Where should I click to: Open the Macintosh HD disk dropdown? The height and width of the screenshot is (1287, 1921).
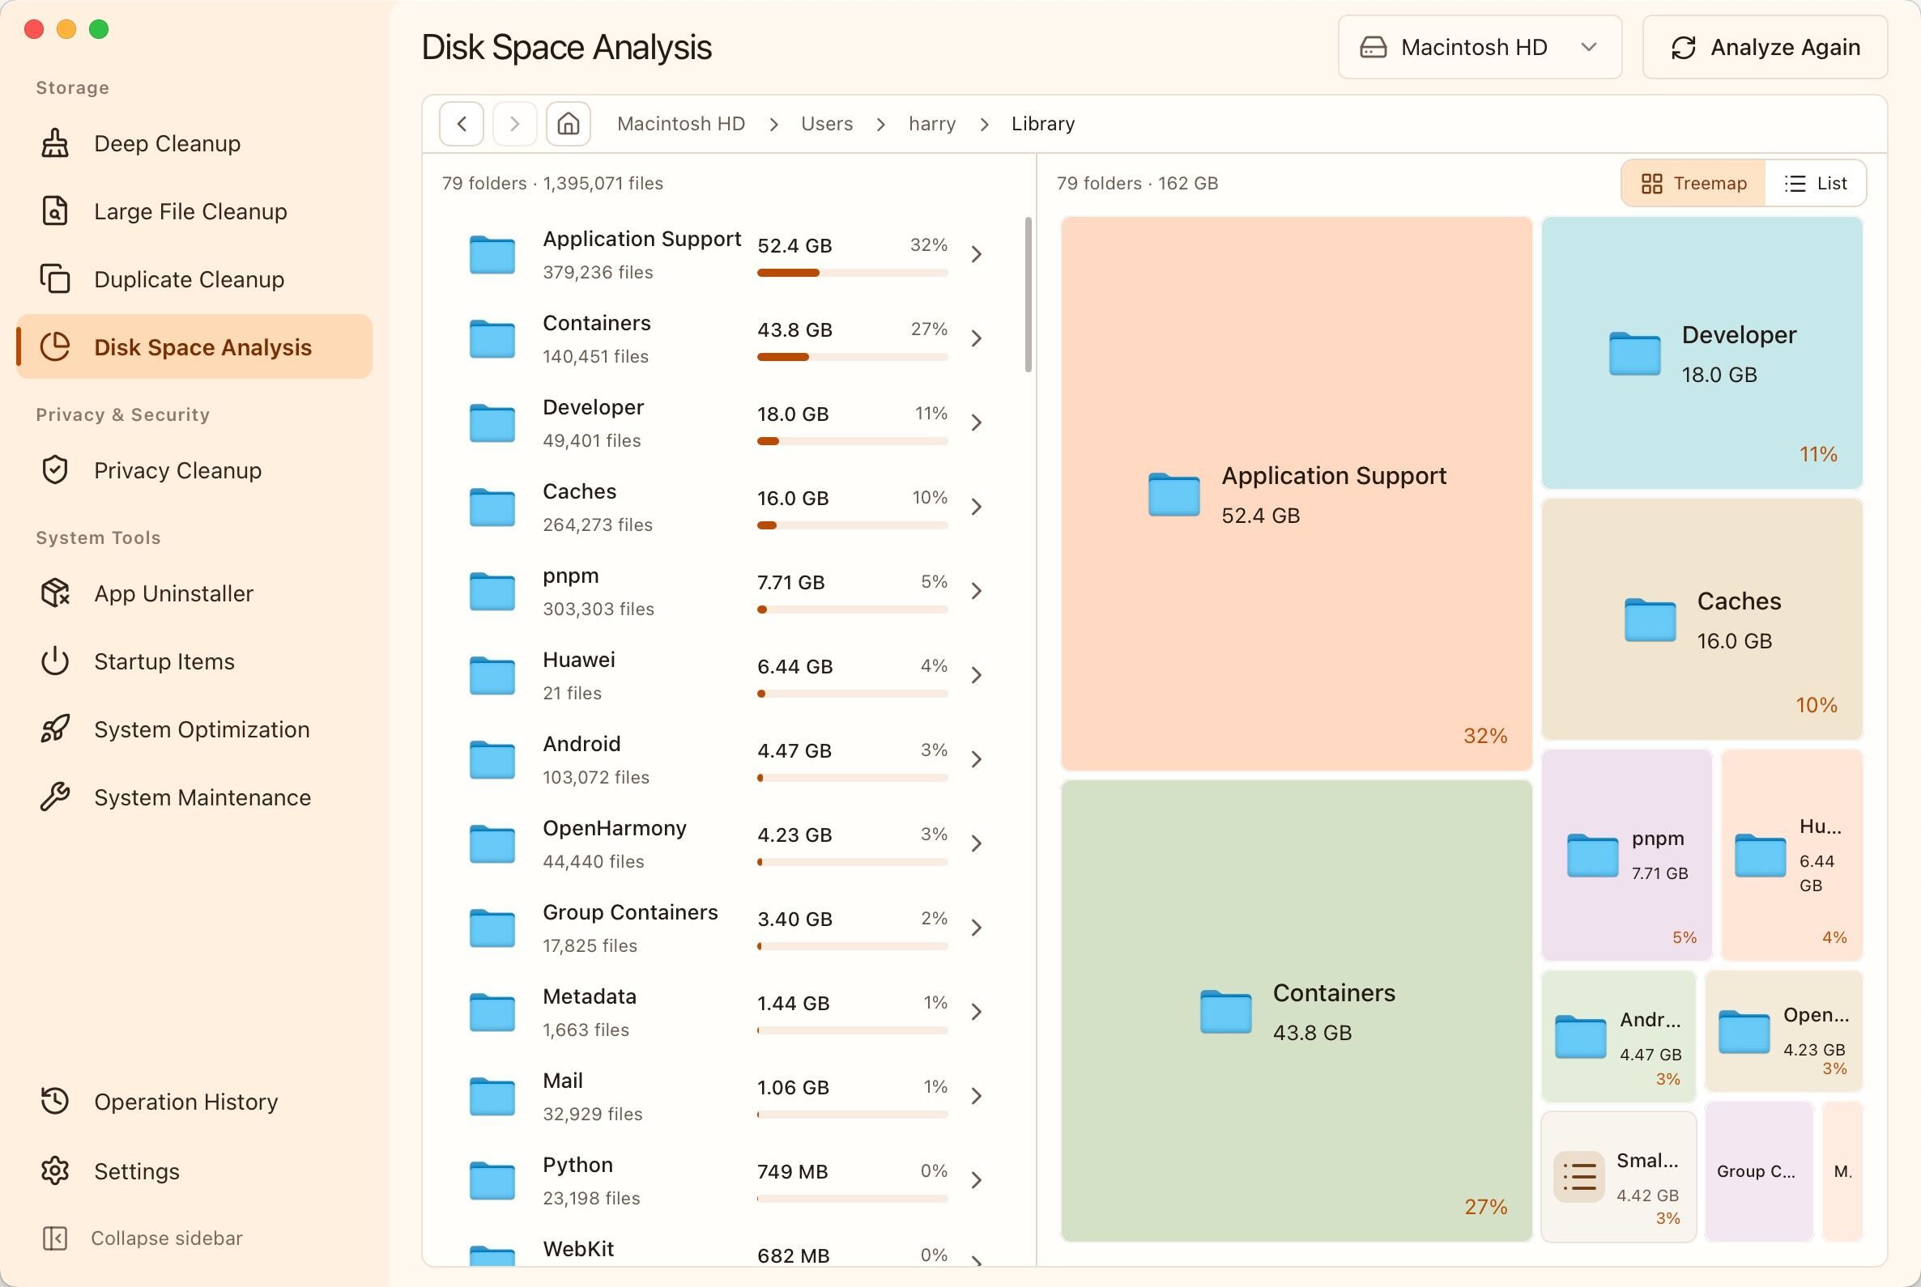1479,48
